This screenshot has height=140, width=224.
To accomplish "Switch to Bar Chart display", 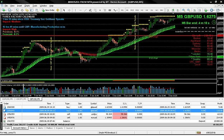I will click(168, 10).
